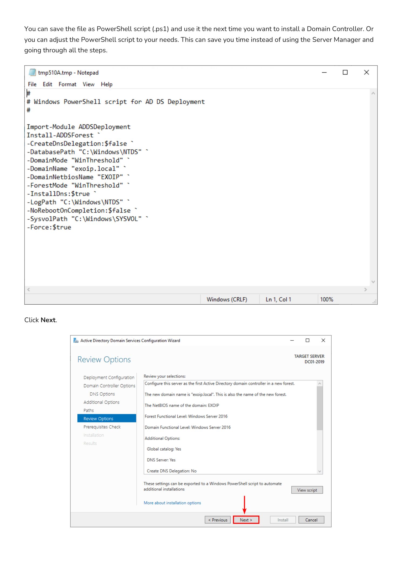The image size is (402, 568).
Task: Click the review selections scrollbar down arrow
Action: pyautogui.click(x=320, y=471)
